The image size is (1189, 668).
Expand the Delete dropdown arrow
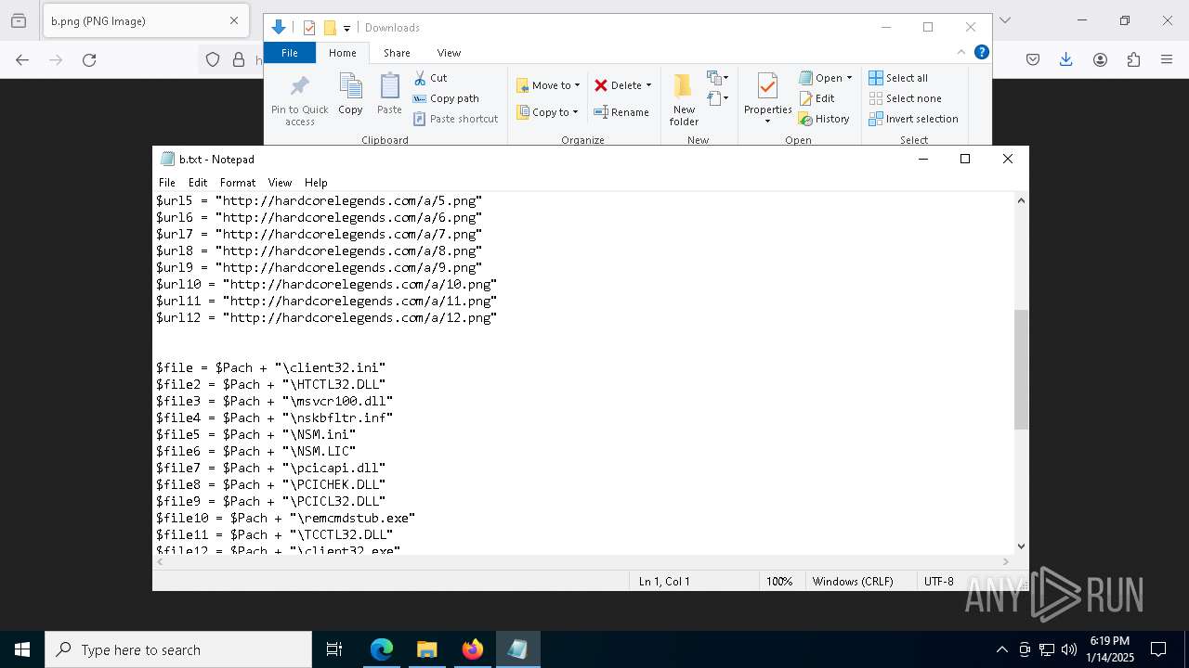pyautogui.click(x=648, y=85)
